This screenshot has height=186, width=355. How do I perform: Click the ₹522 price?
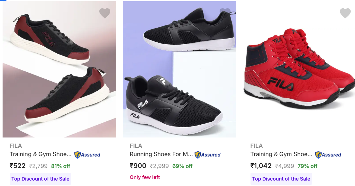pyautogui.click(x=17, y=166)
